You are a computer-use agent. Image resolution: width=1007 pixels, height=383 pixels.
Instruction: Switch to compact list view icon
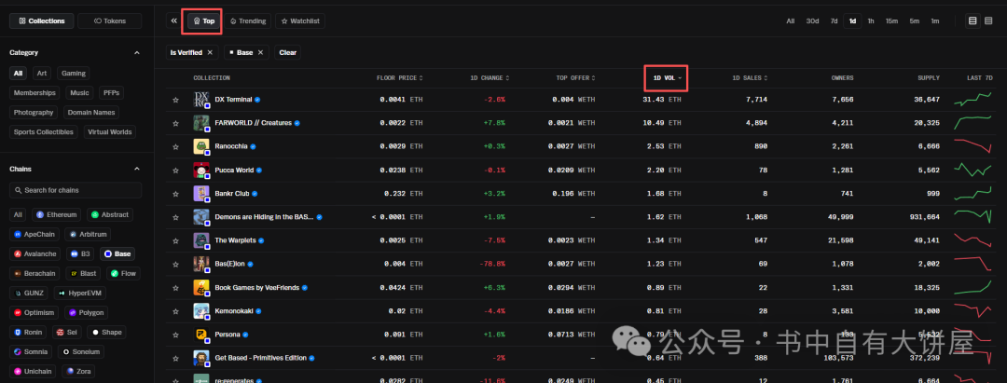[x=973, y=21]
